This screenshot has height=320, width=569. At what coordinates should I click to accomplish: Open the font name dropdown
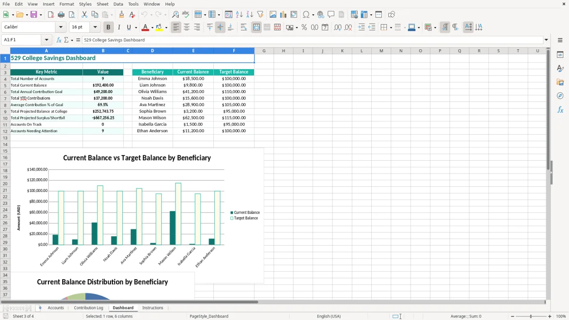point(61,27)
